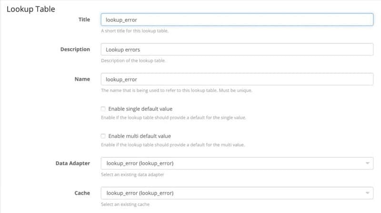Click the Title field label
The height and width of the screenshot is (213, 381).
pos(84,19)
